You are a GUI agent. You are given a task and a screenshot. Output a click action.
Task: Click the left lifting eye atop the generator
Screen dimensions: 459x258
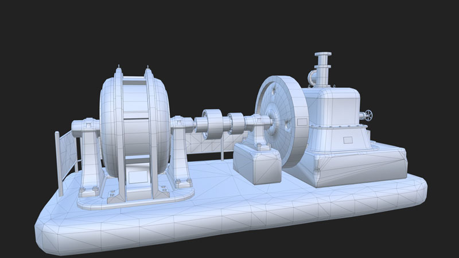click(118, 67)
